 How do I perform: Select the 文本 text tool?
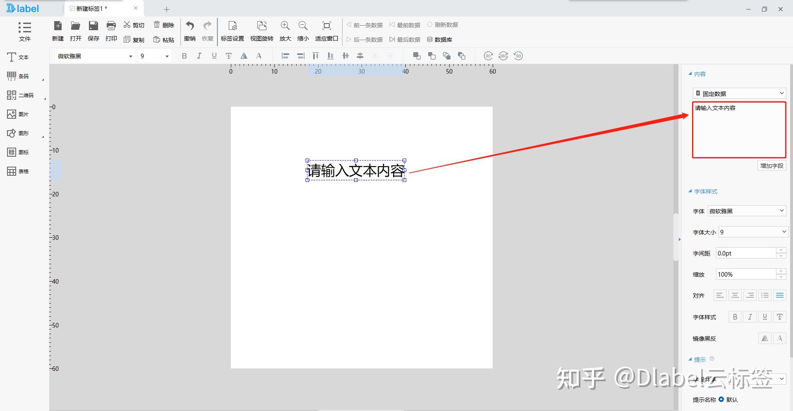coord(18,57)
